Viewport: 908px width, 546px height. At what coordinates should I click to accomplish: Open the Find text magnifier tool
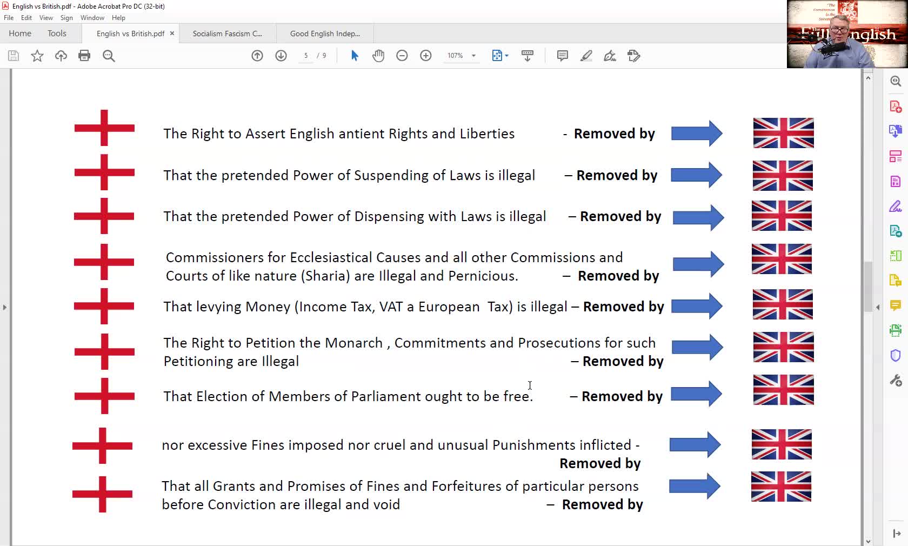click(109, 56)
